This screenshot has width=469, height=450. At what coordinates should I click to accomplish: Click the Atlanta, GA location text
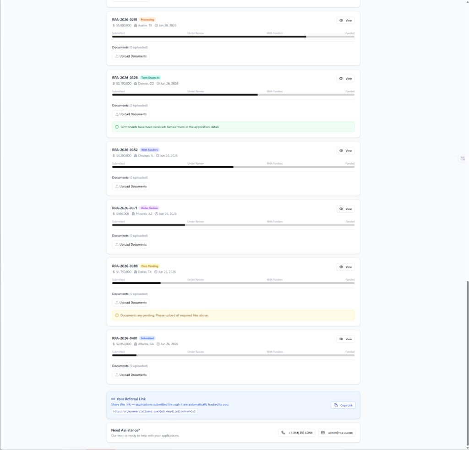click(146, 344)
